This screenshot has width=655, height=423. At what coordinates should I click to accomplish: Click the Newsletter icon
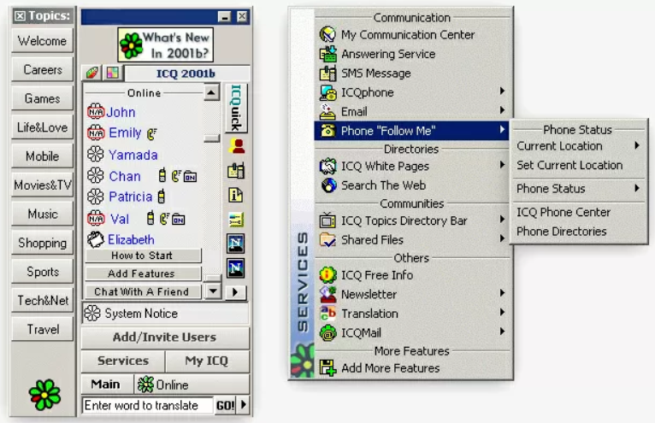[327, 294]
